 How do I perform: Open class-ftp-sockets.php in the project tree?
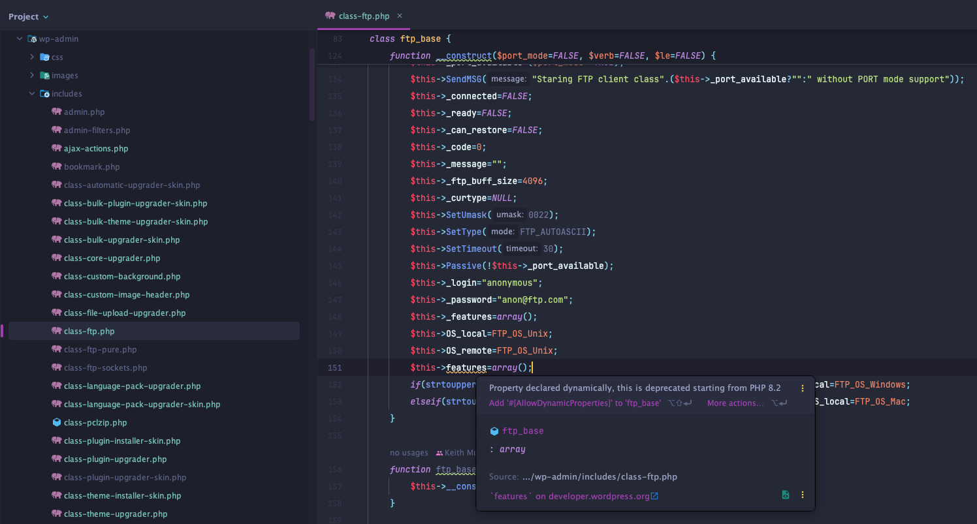pos(105,367)
